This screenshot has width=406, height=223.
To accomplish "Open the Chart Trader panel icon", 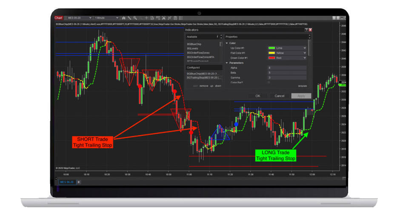I will pos(158,18).
